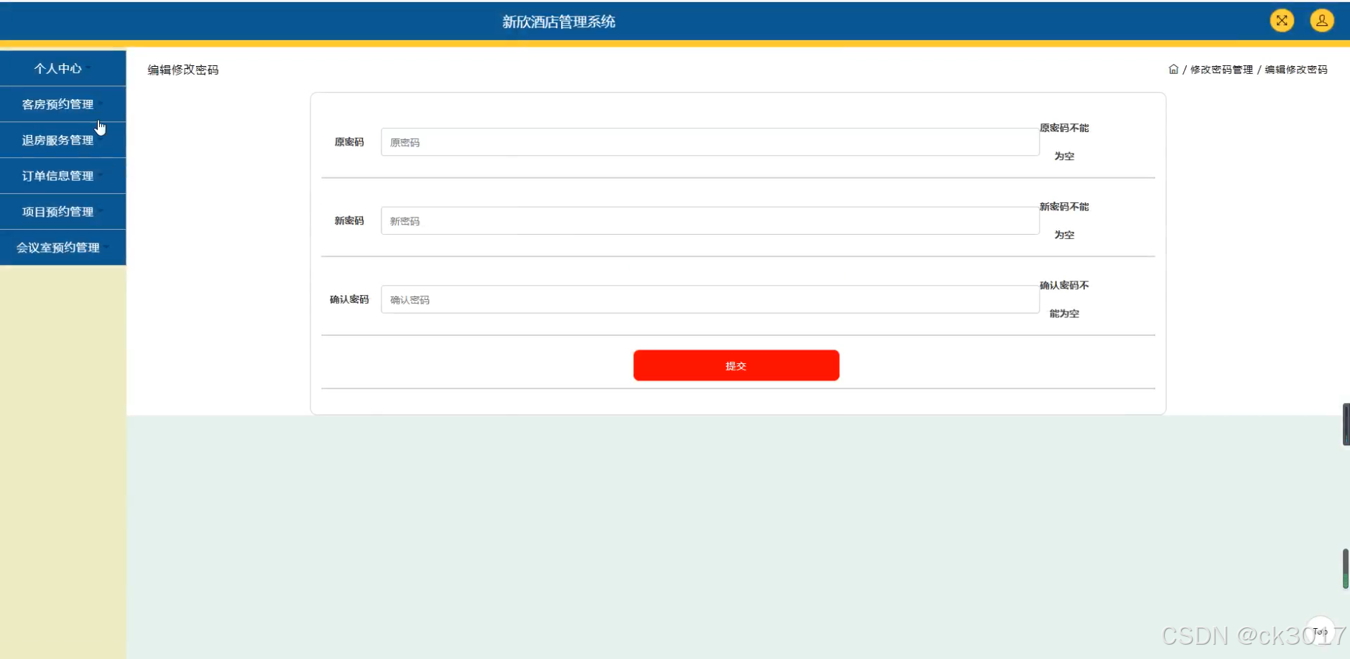Image resolution: width=1350 pixels, height=659 pixels.
Task: Click the fullscreen toggle icon in header
Action: 1282,21
